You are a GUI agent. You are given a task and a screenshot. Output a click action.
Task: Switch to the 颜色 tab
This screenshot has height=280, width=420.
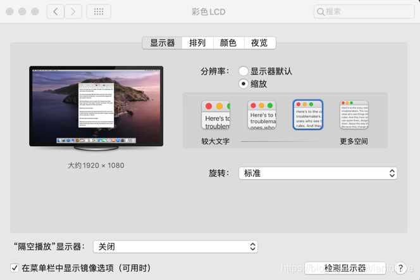click(228, 43)
